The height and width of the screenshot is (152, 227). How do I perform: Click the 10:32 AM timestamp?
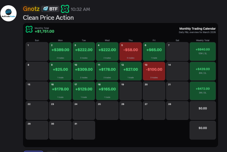click(x=80, y=9)
